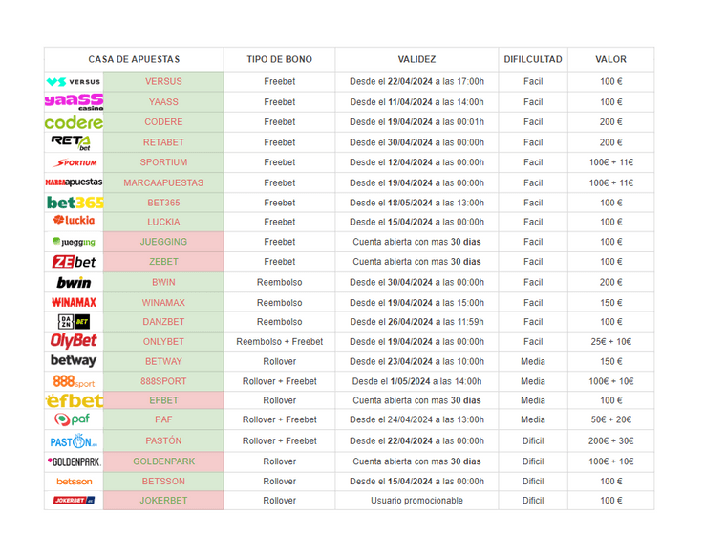The image size is (726, 558).
Task: Click the JOKERBET name cell
Action: 163,501
